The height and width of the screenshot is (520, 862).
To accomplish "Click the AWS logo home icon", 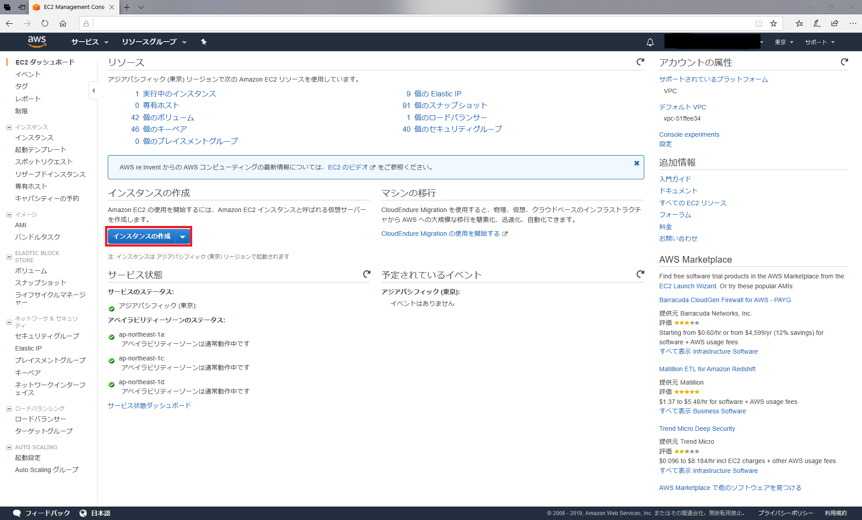I will (x=37, y=42).
